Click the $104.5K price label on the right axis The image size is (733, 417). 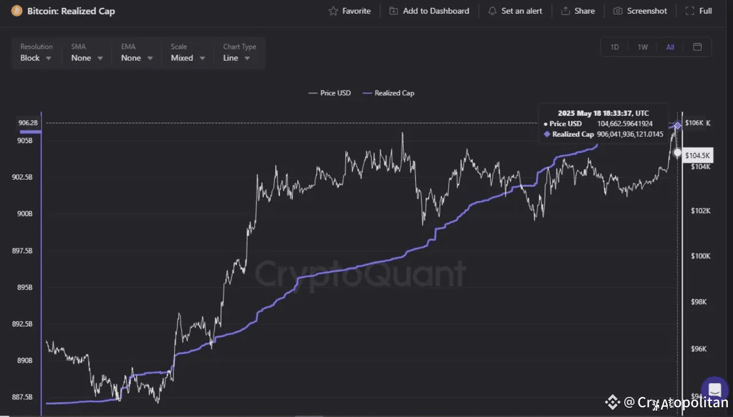coord(697,155)
